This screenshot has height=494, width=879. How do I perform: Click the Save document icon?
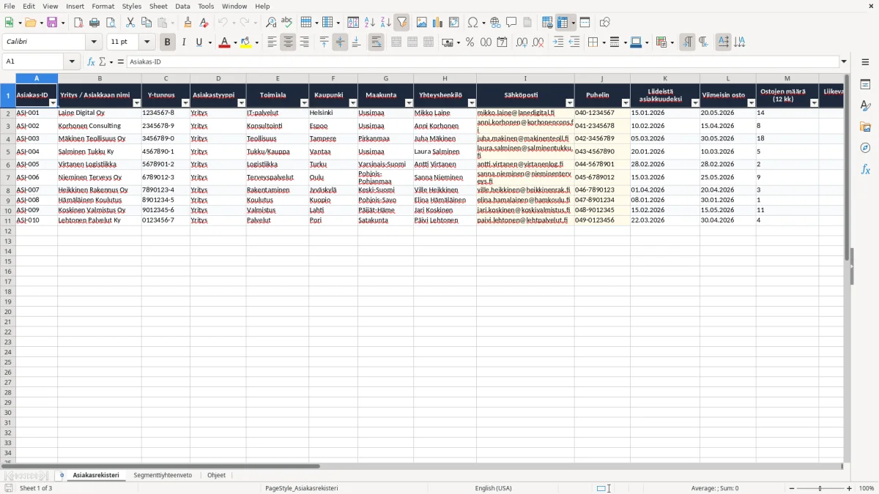click(52, 23)
